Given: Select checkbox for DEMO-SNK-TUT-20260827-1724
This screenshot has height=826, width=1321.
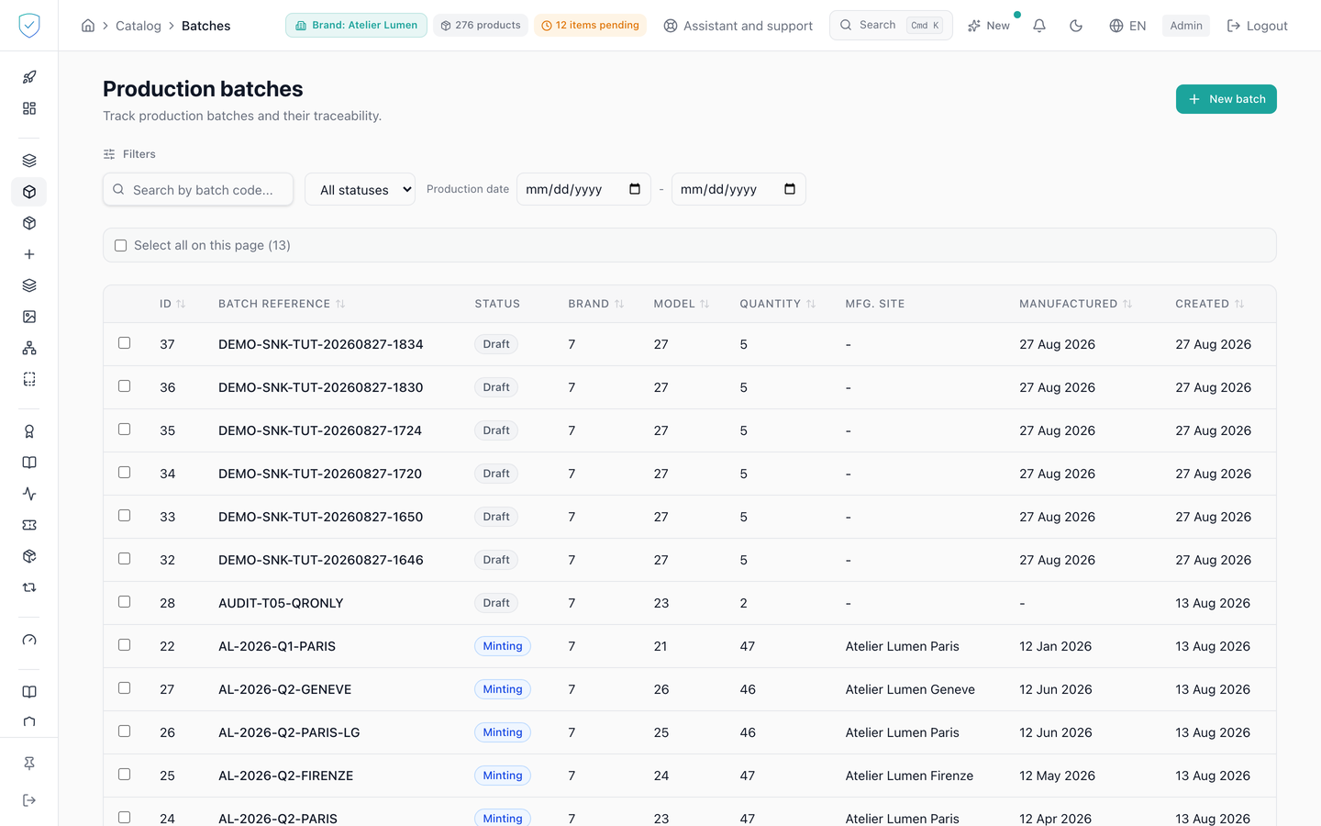Looking at the screenshot, I should pyautogui.click(x=124, y=430).
